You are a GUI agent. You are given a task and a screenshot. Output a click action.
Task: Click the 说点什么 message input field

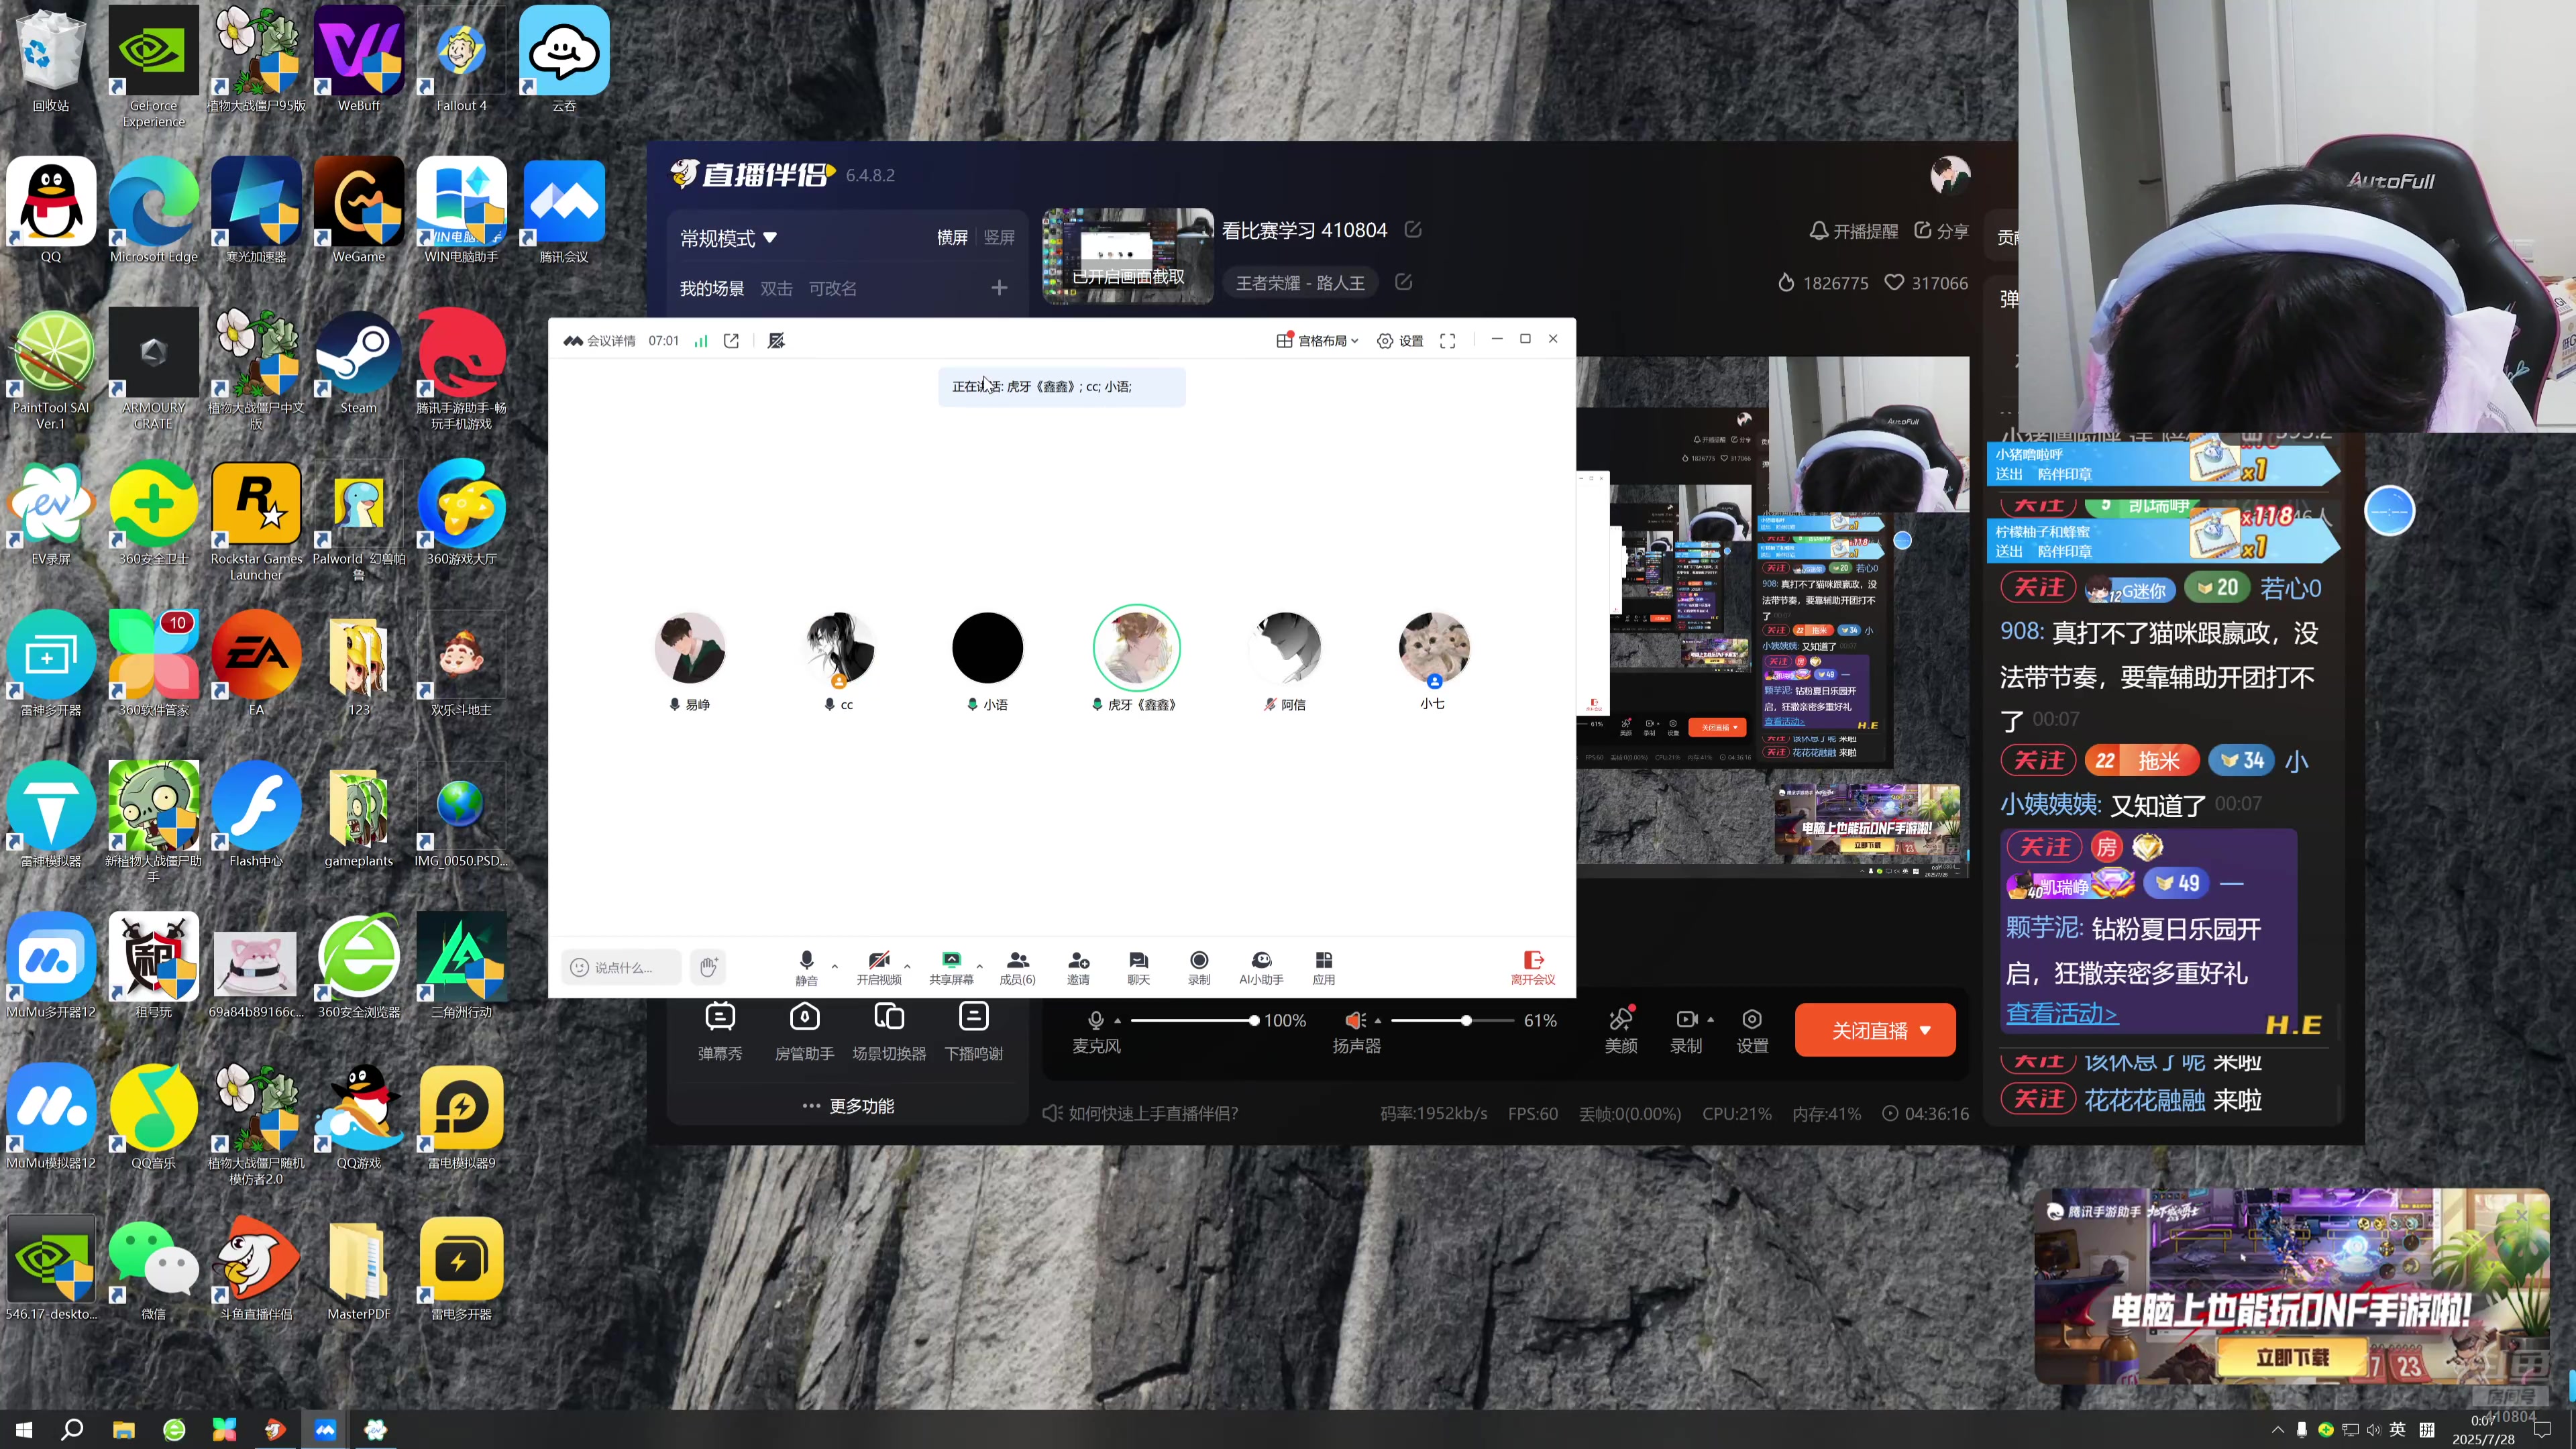pyautogui.click(x=621, y=967)
